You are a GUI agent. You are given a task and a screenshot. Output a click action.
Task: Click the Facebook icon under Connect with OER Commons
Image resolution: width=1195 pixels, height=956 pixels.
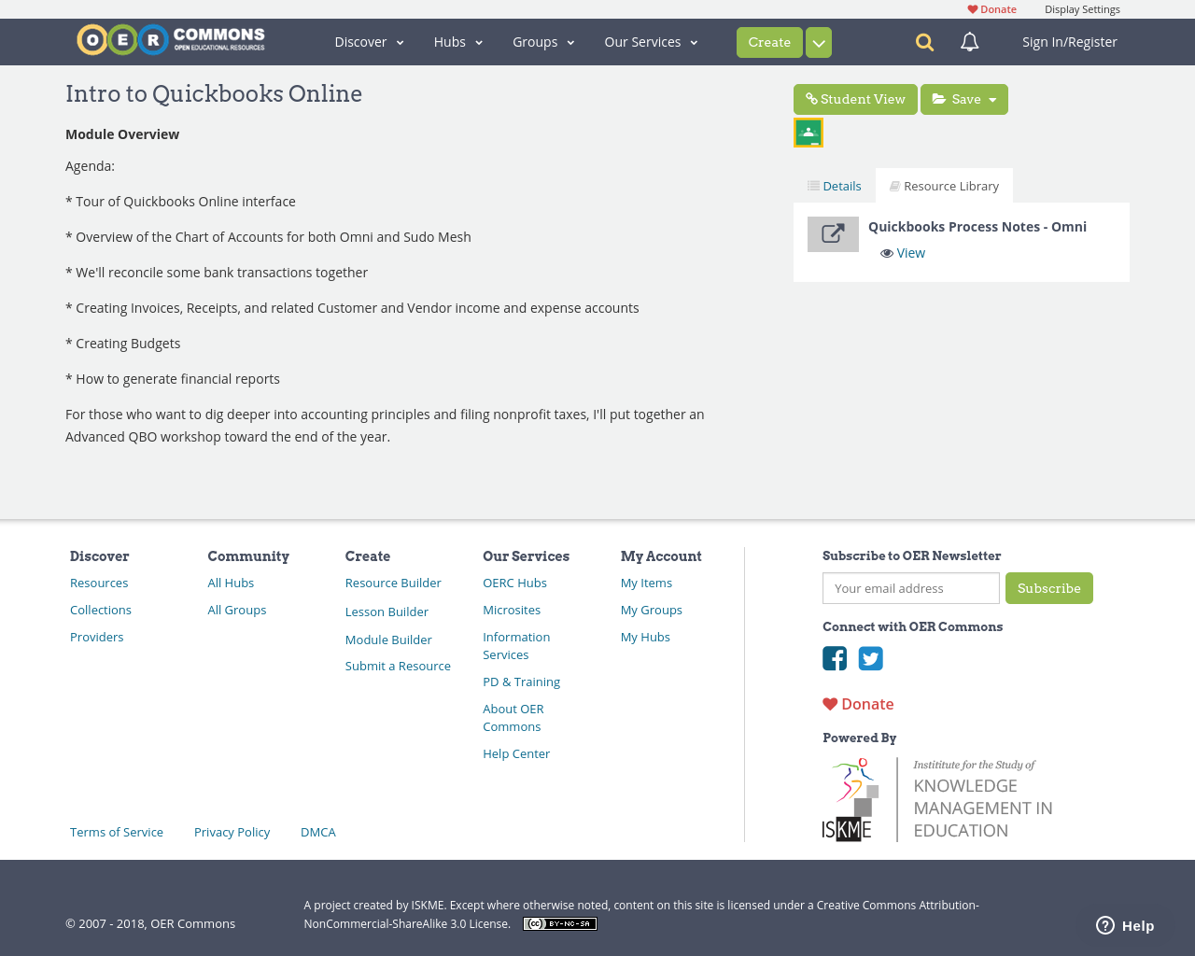[x=834, y=658]
